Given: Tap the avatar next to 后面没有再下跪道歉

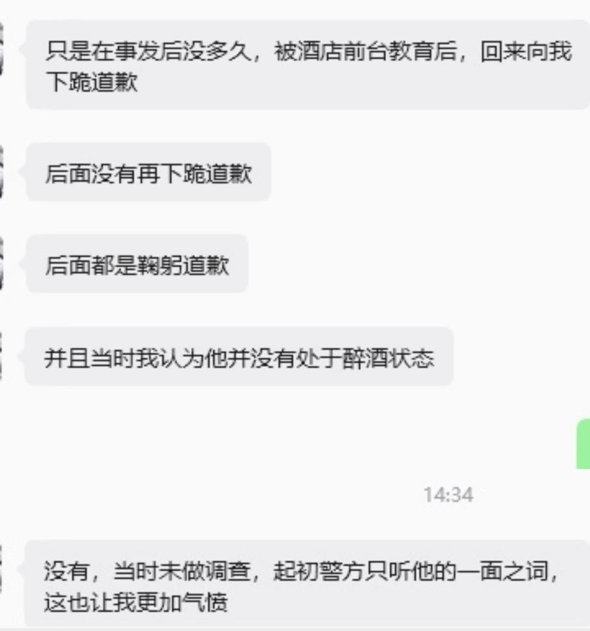Looking at the screenshot, I should pos(1,172).
